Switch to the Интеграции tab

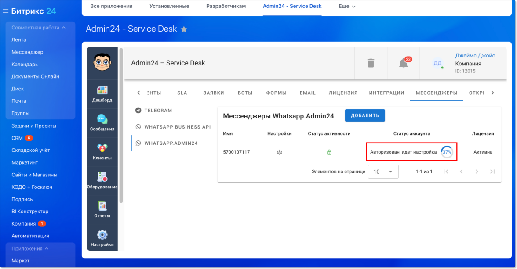coord(386,93)
